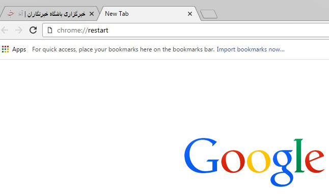Click the bookmarks bar quick access hint text
This screenshot has height=194, width=329.
click(123, 49)
